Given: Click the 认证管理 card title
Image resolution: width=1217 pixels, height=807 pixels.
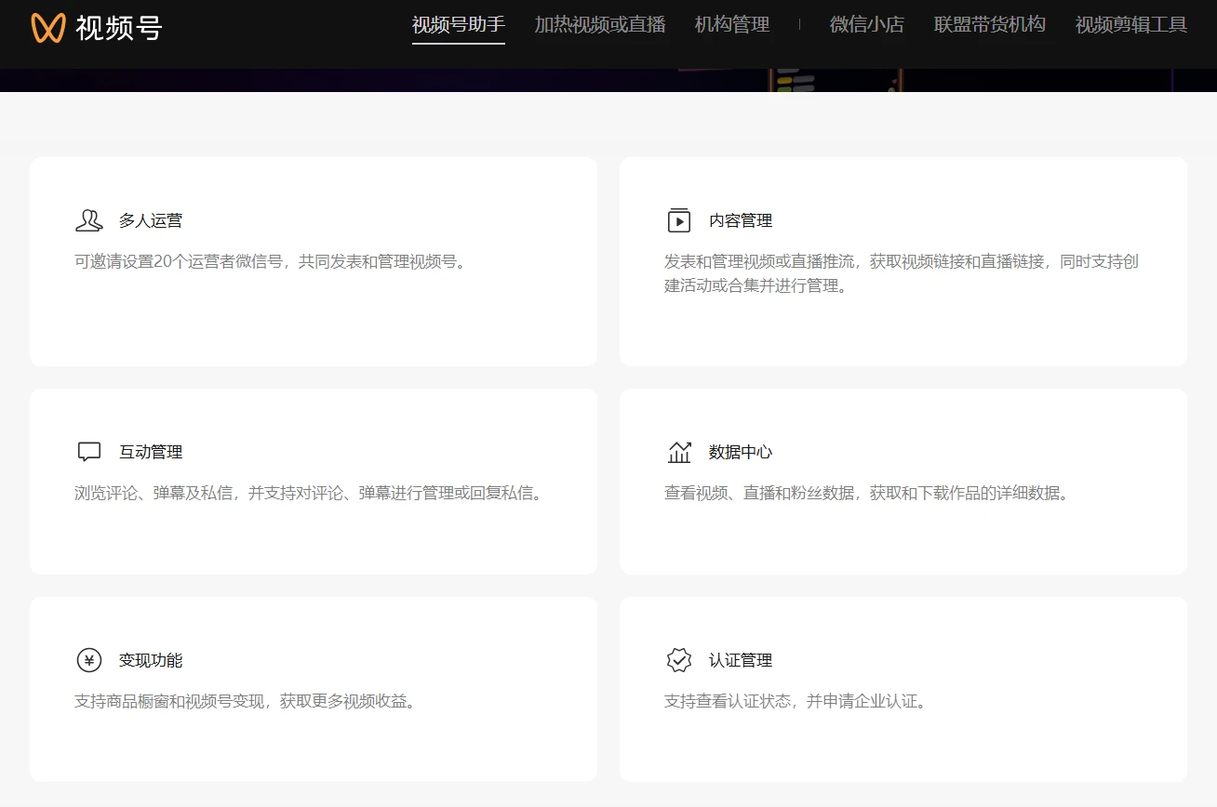Looking at the screenshot, I should click(x=741, y=660).
